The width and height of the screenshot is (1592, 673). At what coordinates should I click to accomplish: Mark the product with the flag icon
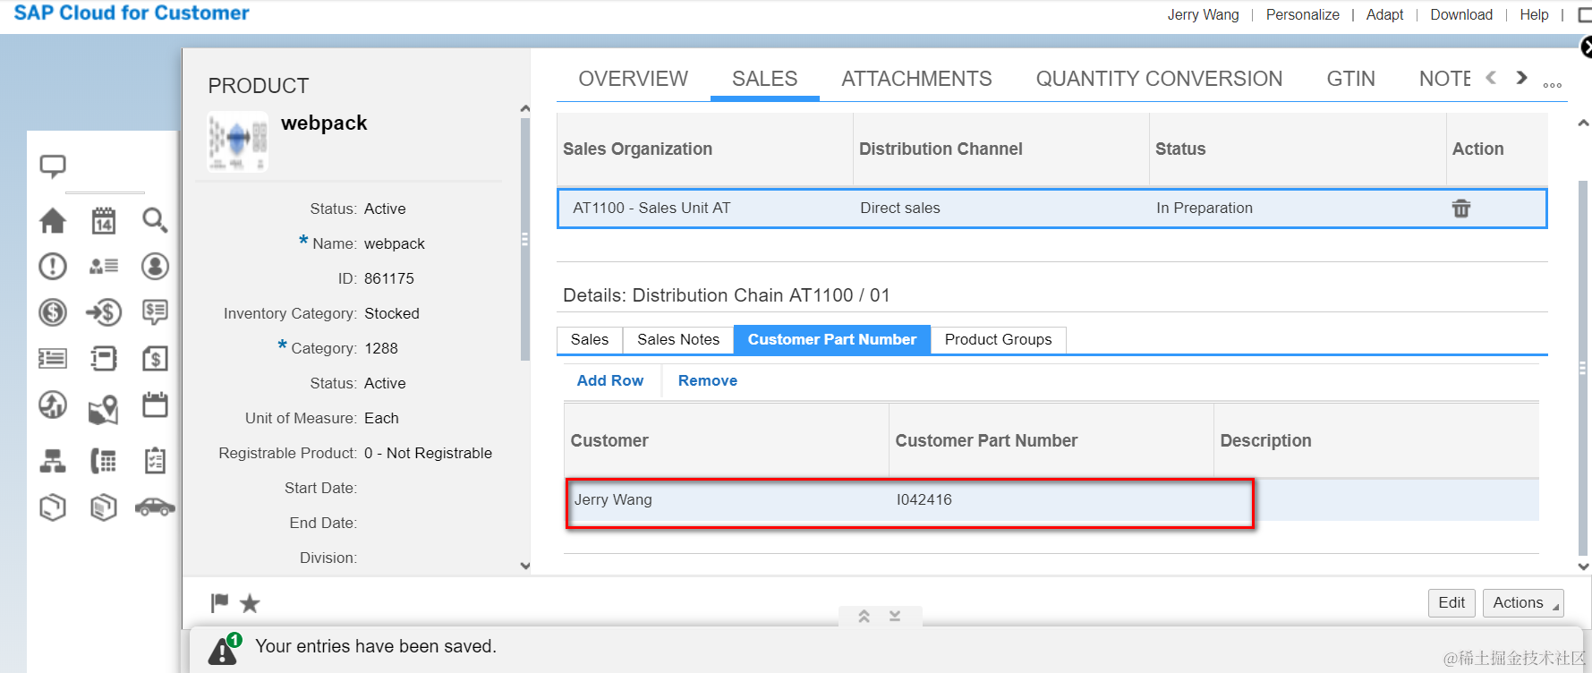click(219, 603)
